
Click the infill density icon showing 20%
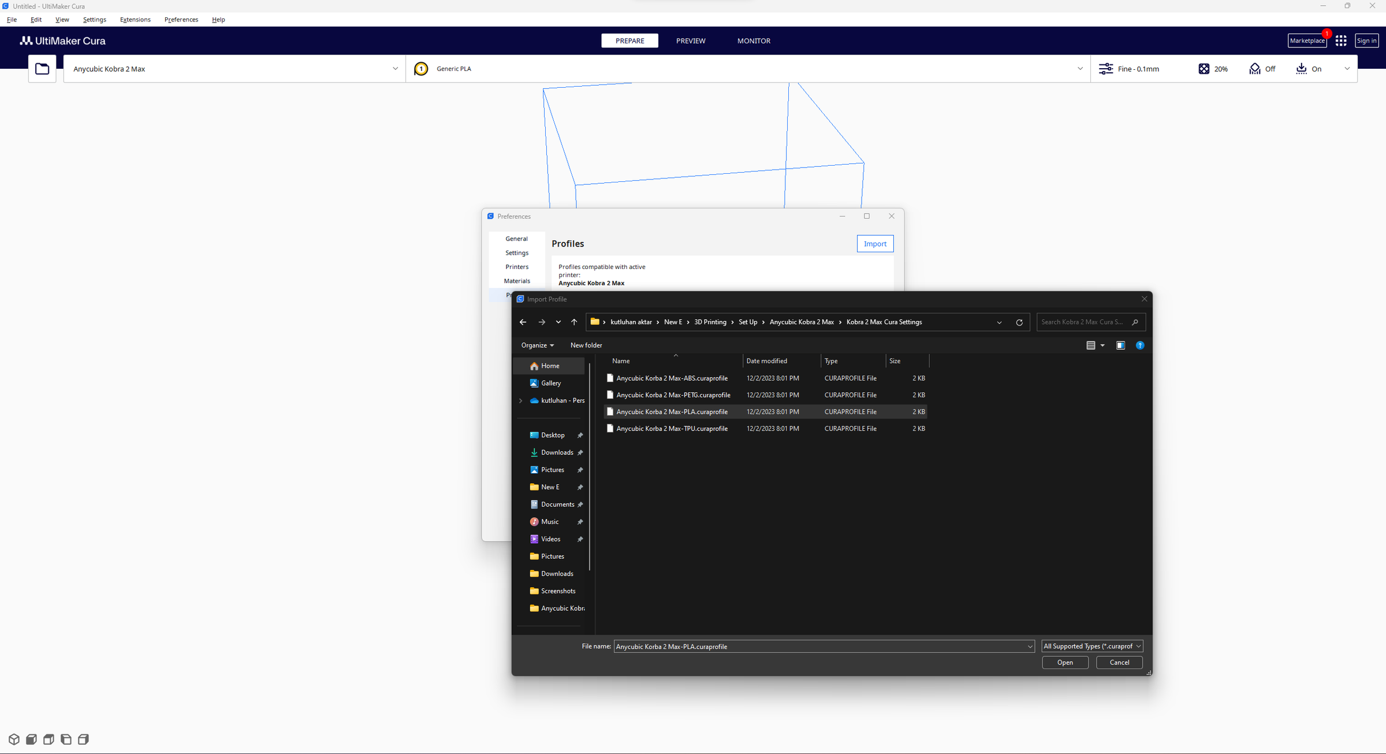(1204, 68)
